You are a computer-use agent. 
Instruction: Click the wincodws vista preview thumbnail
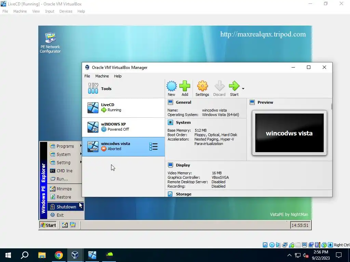tap(289, 133)
